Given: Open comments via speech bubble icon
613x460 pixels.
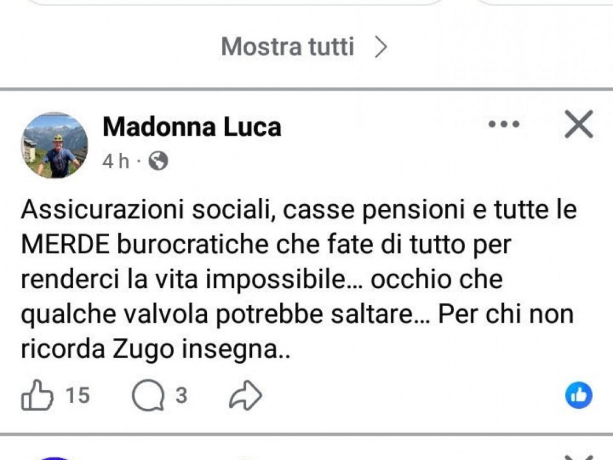Looking at the screenshot, I should 148,395.
